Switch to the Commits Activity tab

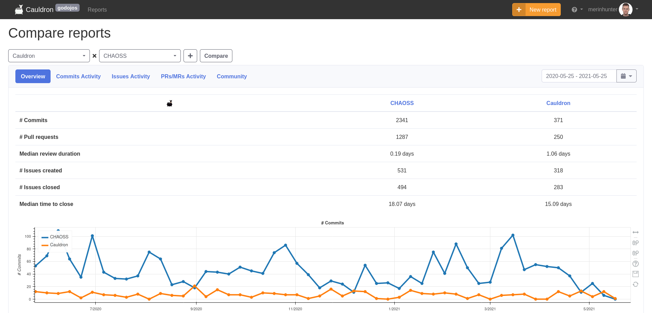click(78, 76)
